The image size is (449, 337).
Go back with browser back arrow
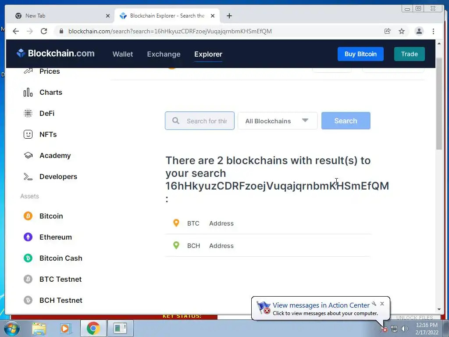coord(16,31)
